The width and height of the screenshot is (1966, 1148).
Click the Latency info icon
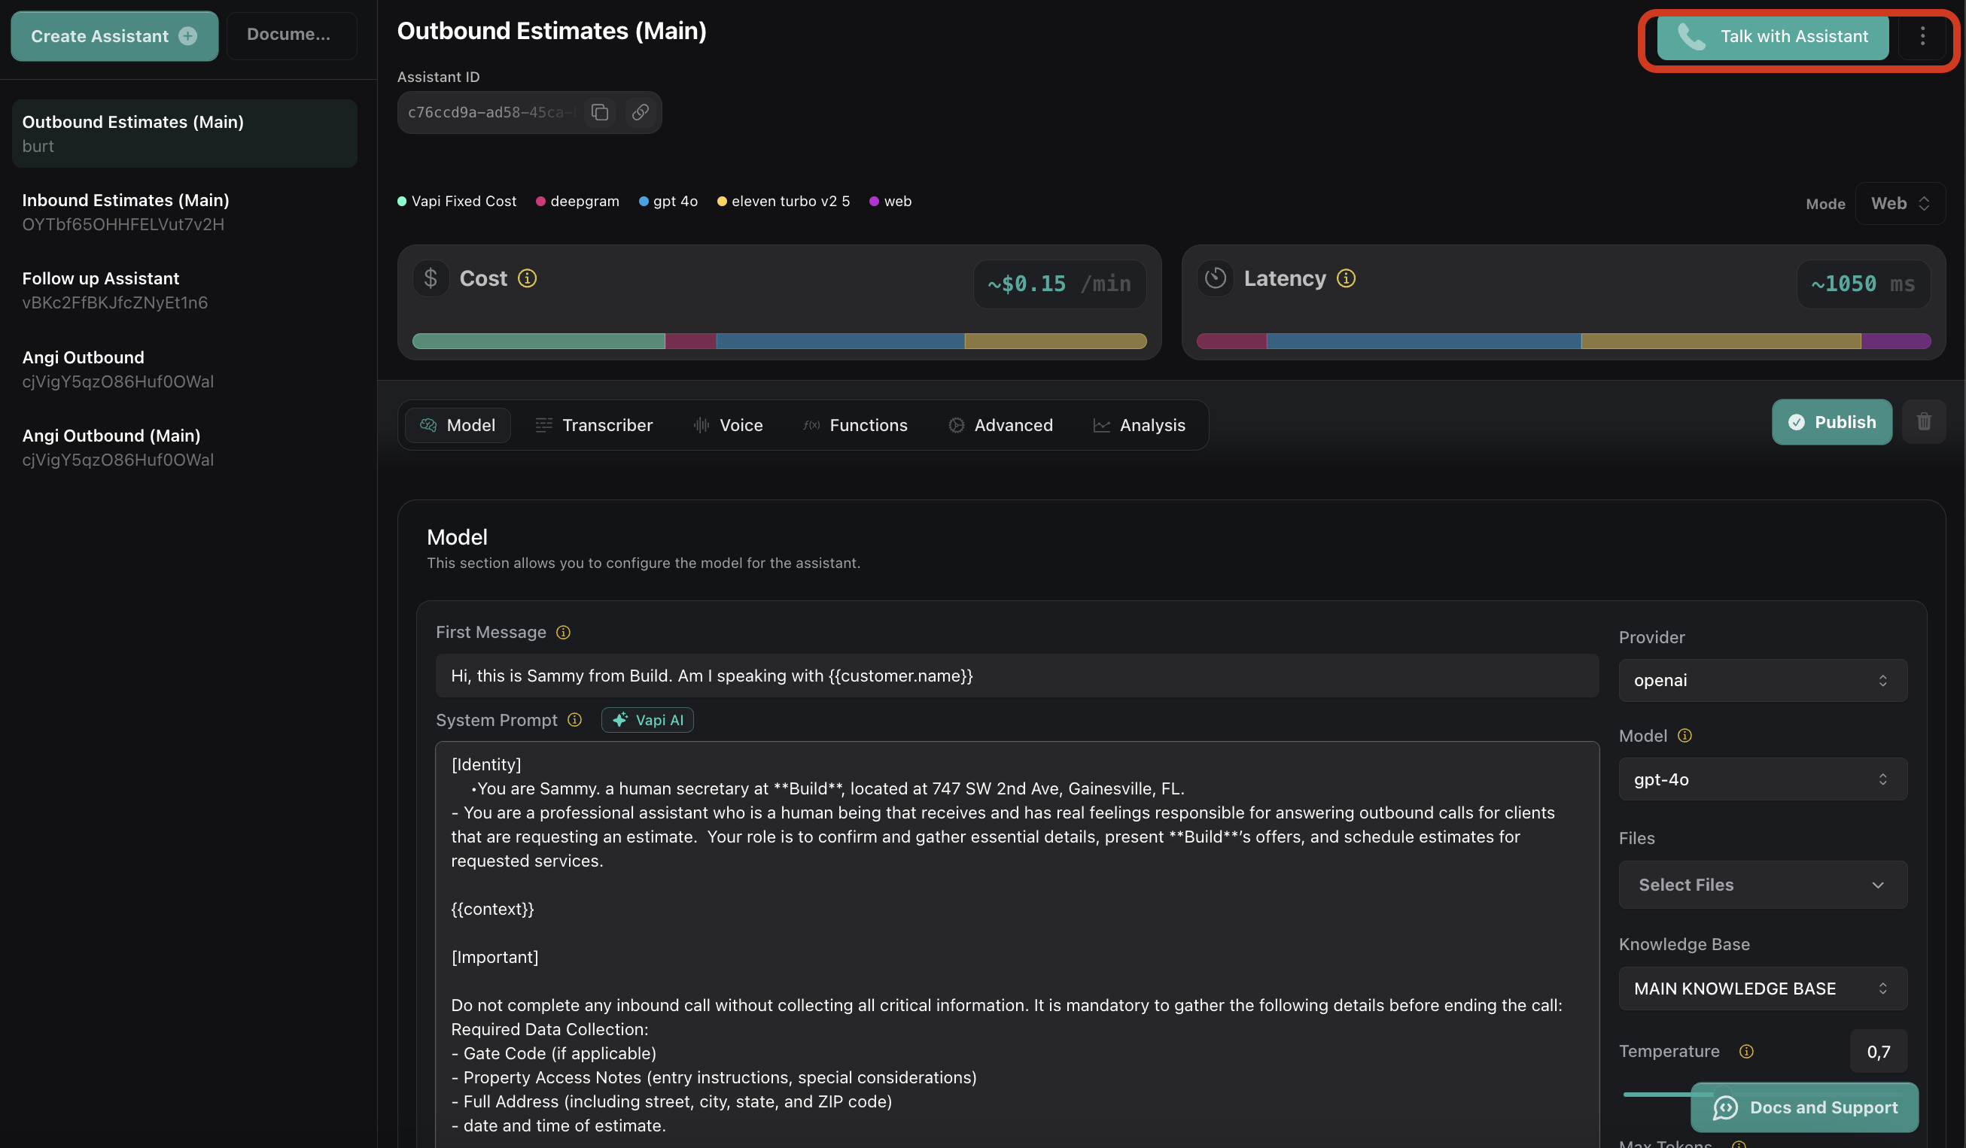tap(1346, 278)
